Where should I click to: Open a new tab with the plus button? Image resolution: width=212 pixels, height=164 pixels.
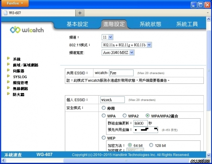coord(80,13)
